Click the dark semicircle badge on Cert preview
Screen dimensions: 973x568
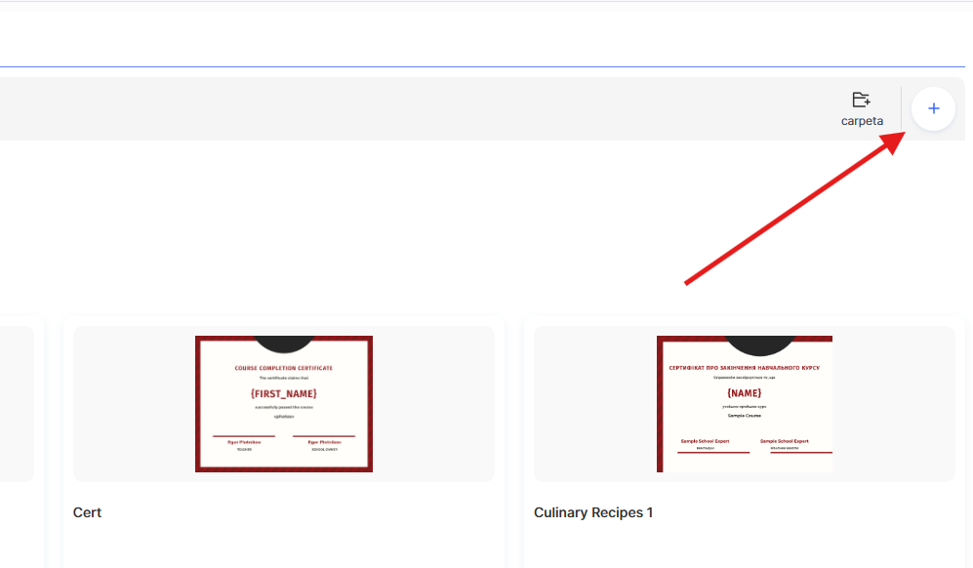coord(284,343)
